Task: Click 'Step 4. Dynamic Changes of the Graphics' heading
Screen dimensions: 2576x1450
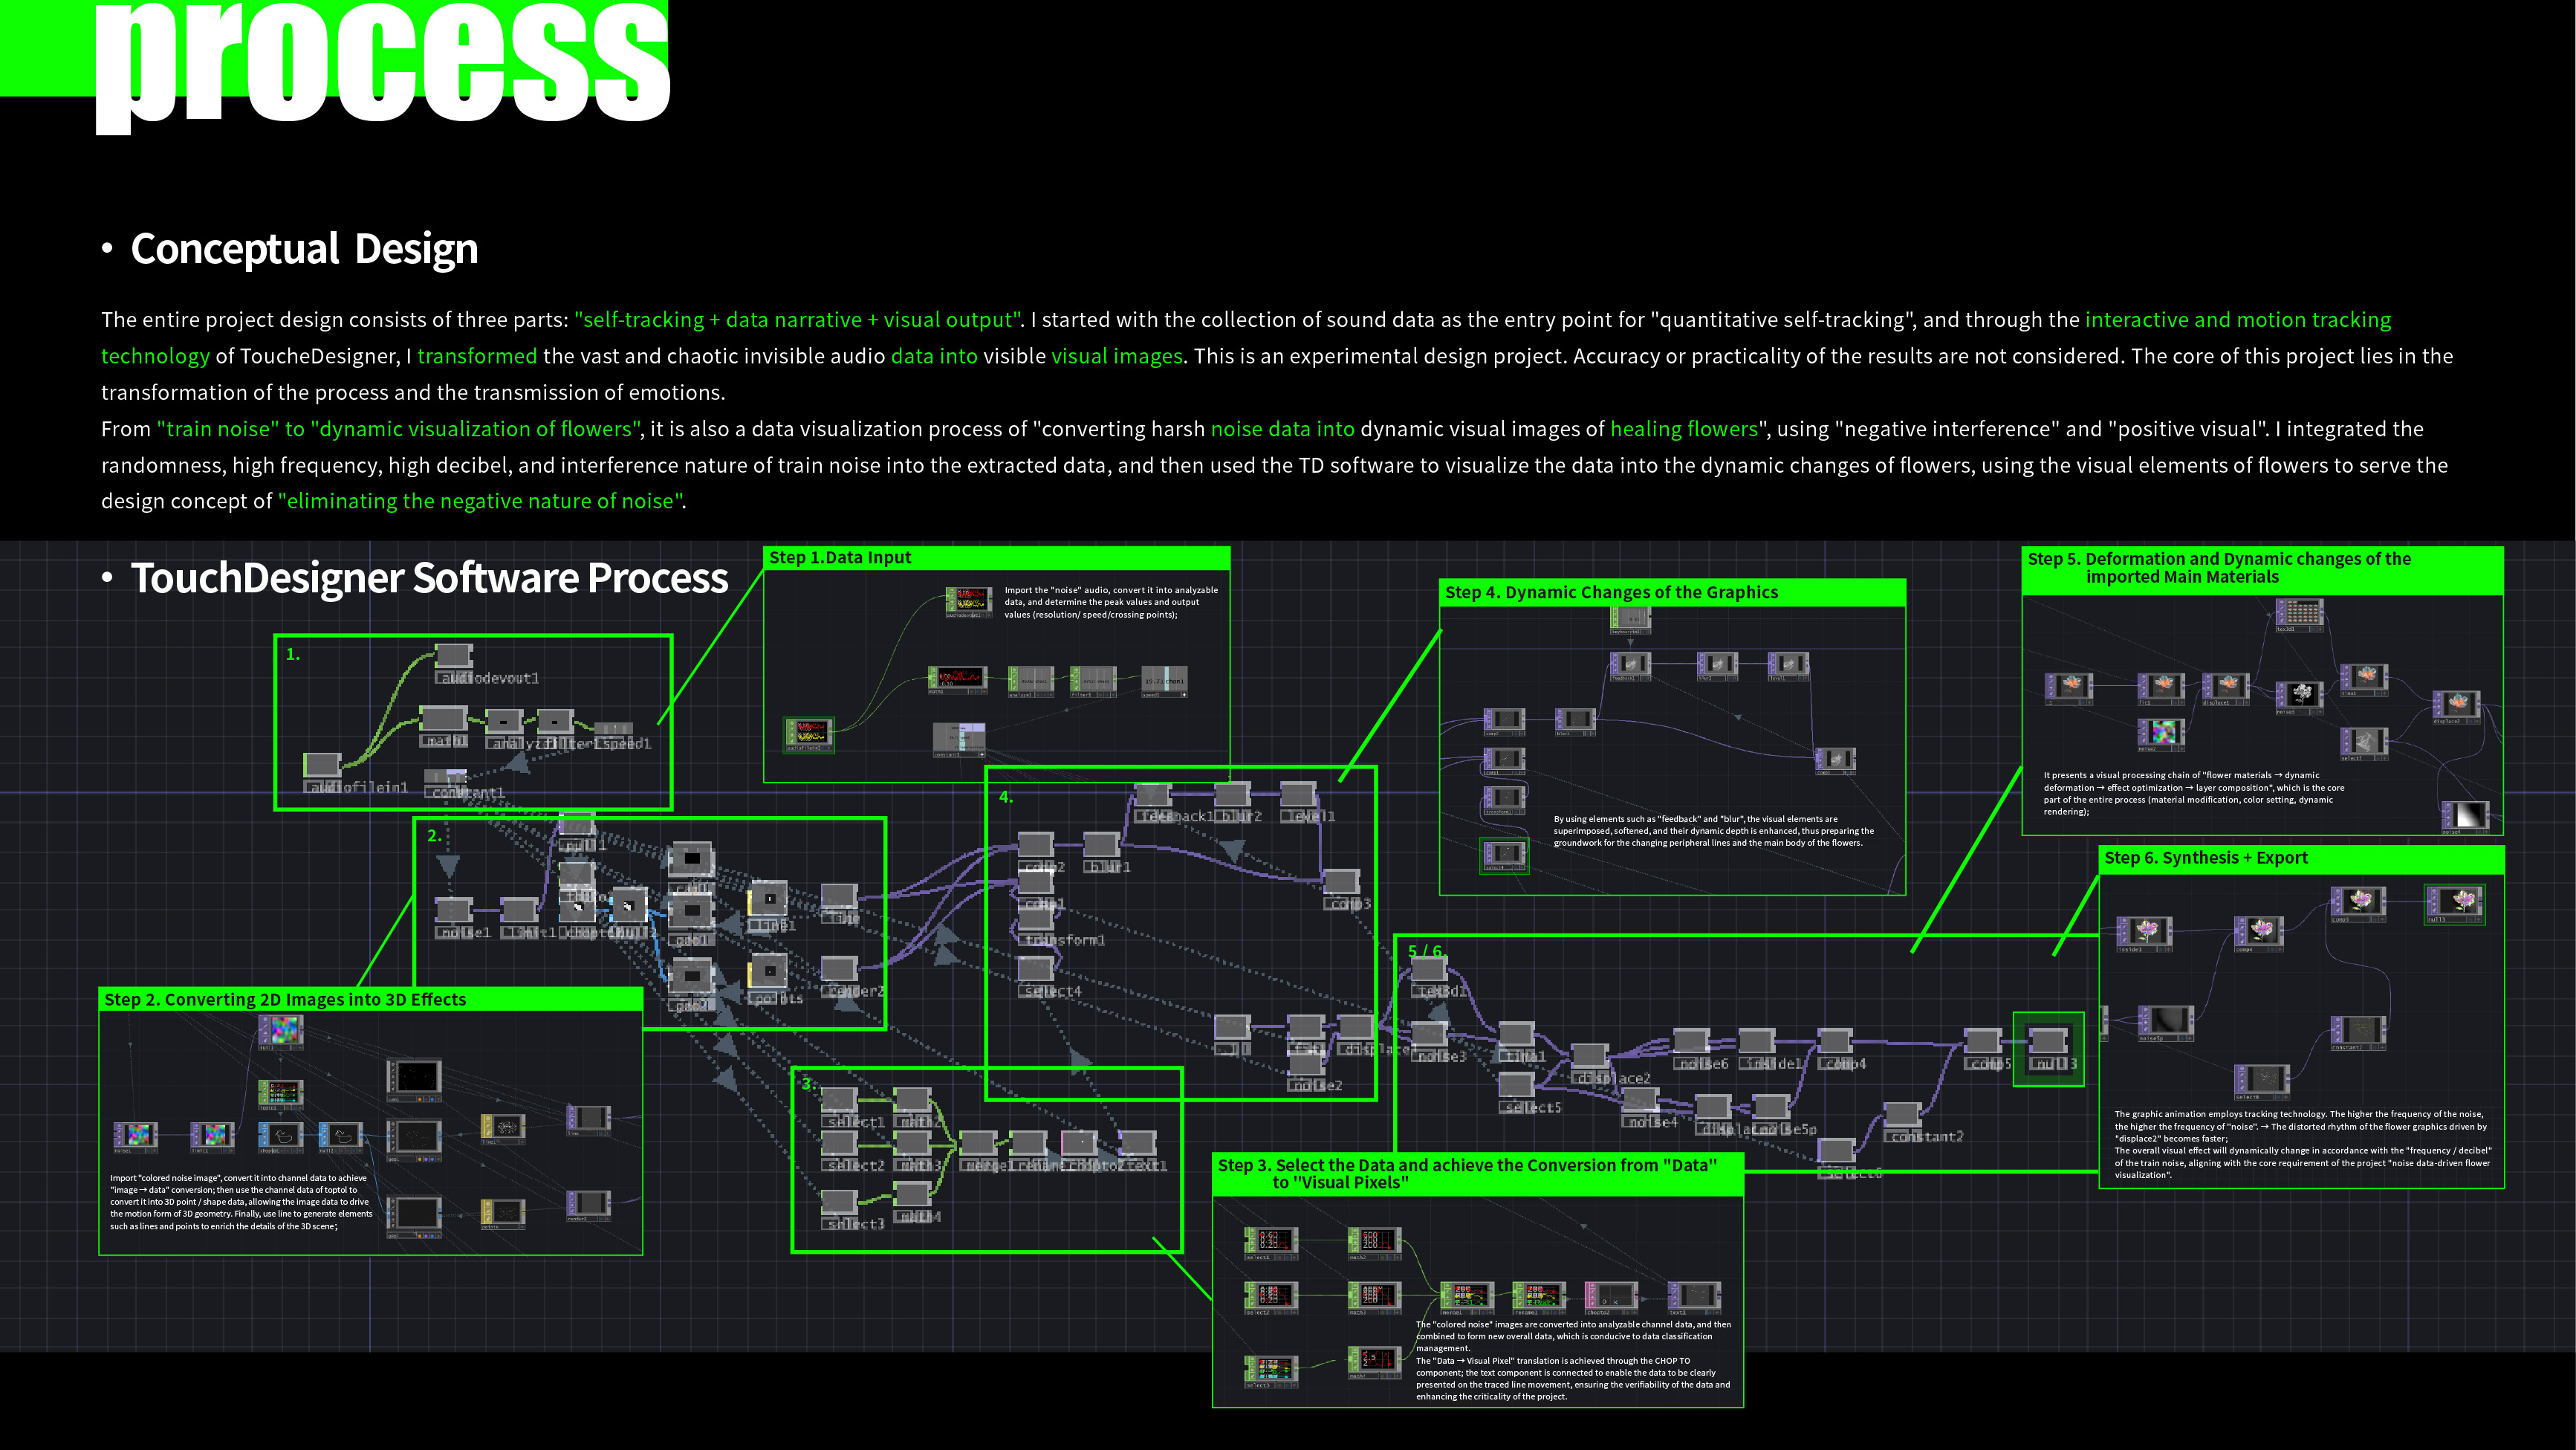Action: 1612,593
